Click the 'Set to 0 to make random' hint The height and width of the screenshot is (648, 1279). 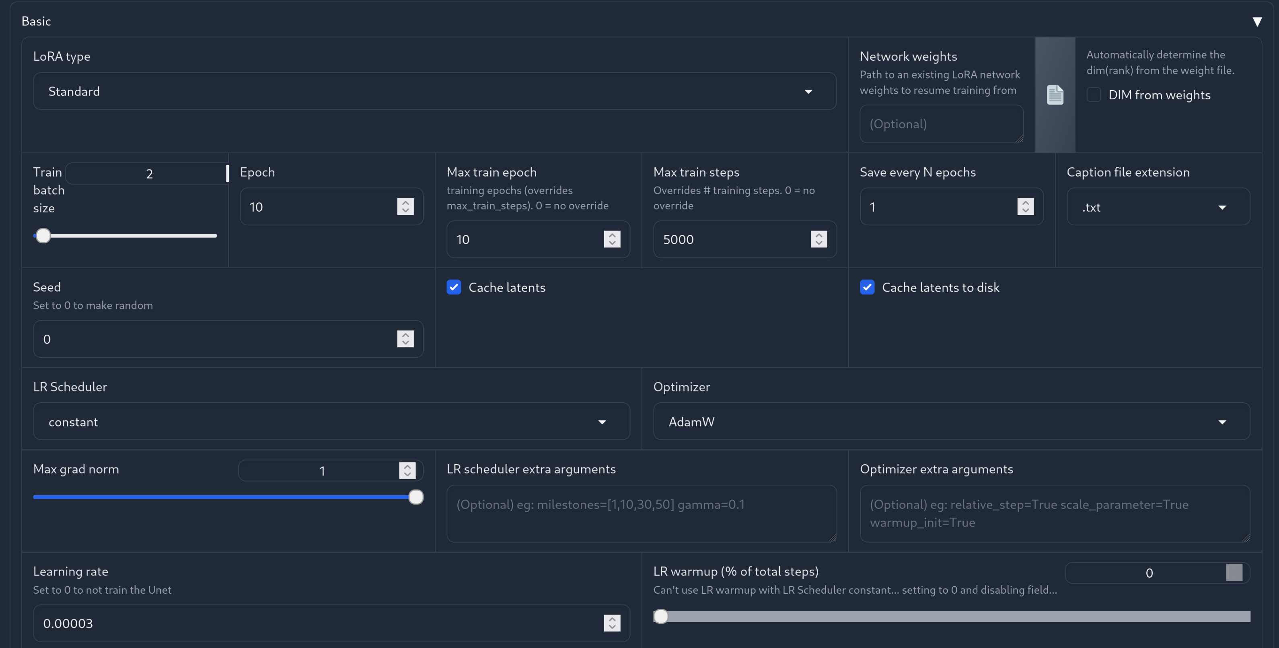click(x=93, y=305)
